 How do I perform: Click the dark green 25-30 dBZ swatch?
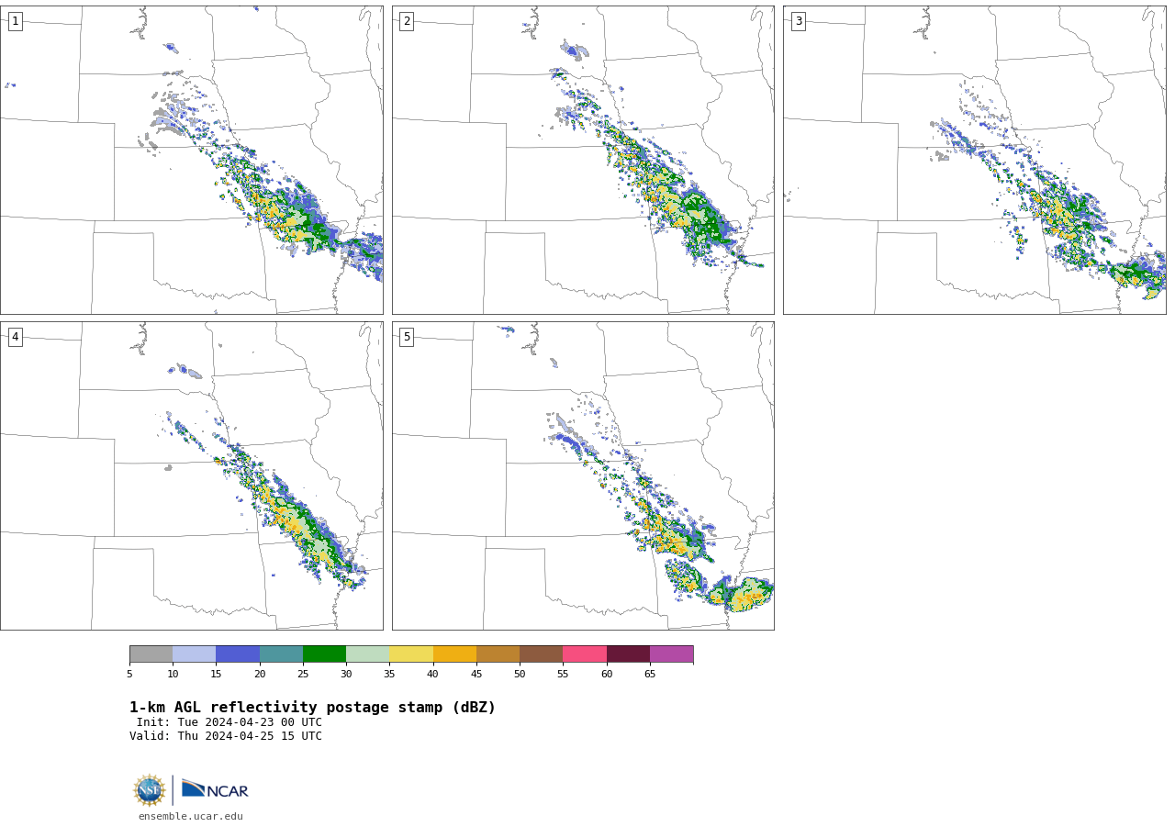click(324, 654)
